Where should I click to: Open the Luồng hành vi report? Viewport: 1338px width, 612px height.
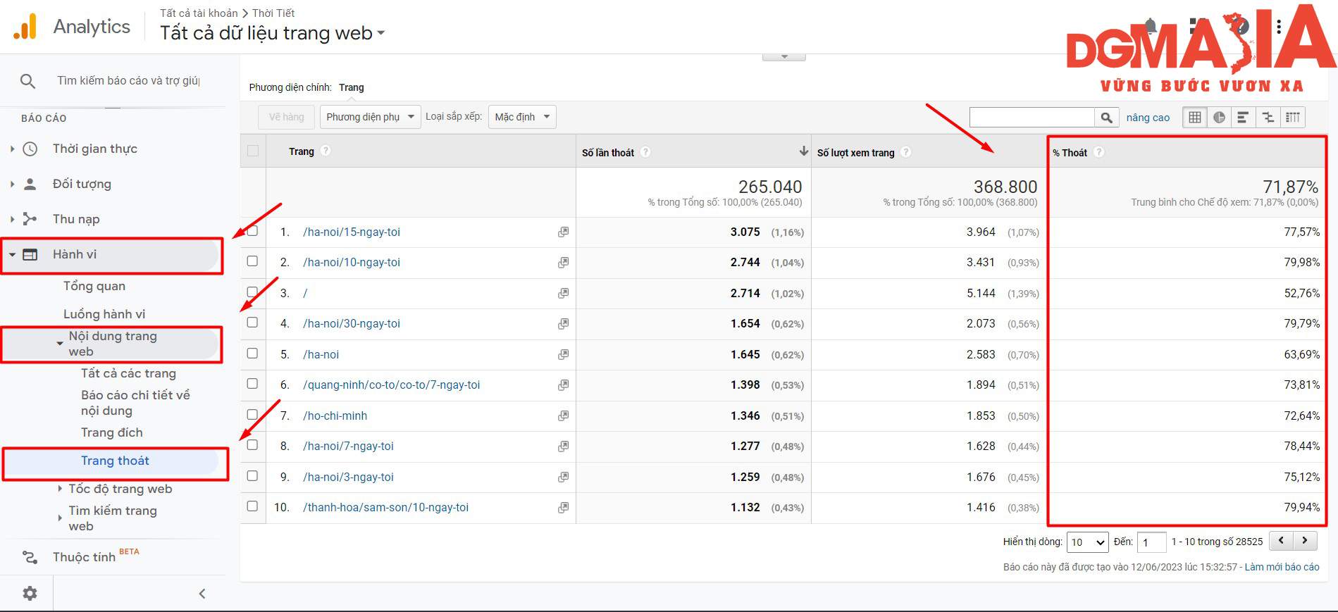pos(104,314)
